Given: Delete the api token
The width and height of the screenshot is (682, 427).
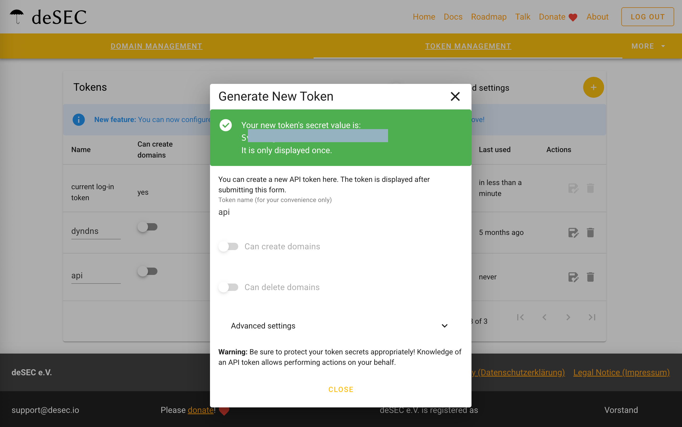Looking at the screenshot, I should coord(590,277).
